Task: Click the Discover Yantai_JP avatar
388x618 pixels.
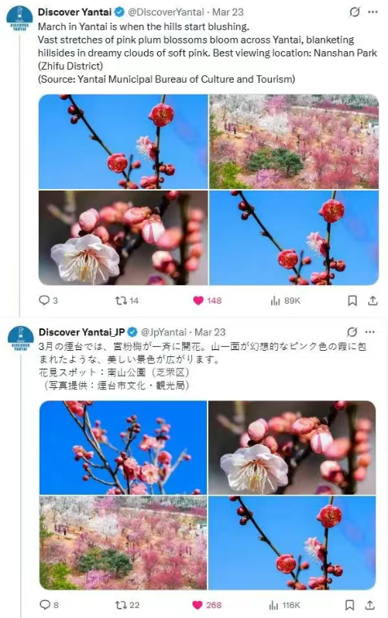Action: (x=20, y=338)
